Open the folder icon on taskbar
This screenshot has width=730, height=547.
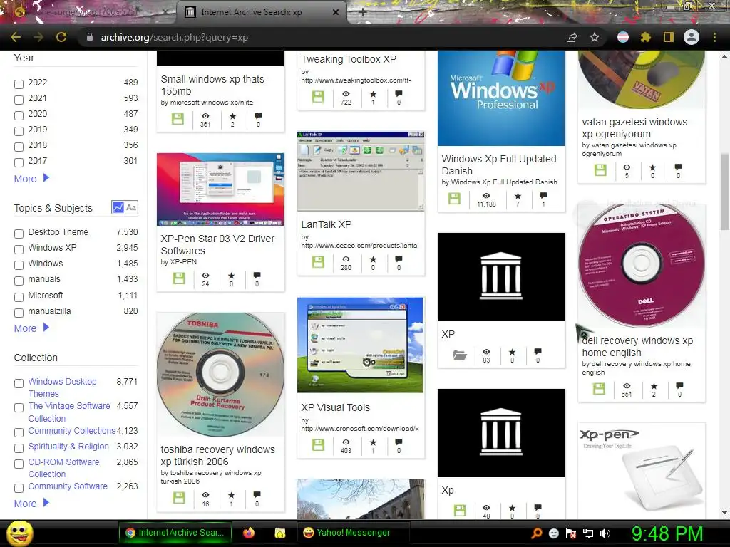(x=279, y=533)
